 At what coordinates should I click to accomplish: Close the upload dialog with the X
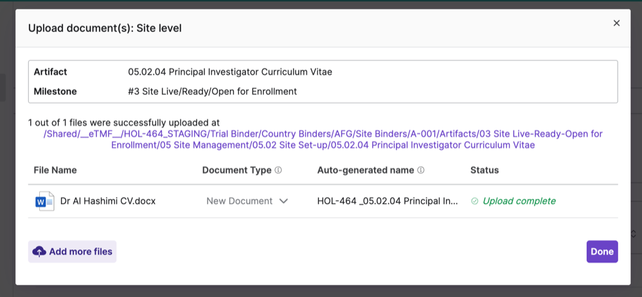(616, 23)
